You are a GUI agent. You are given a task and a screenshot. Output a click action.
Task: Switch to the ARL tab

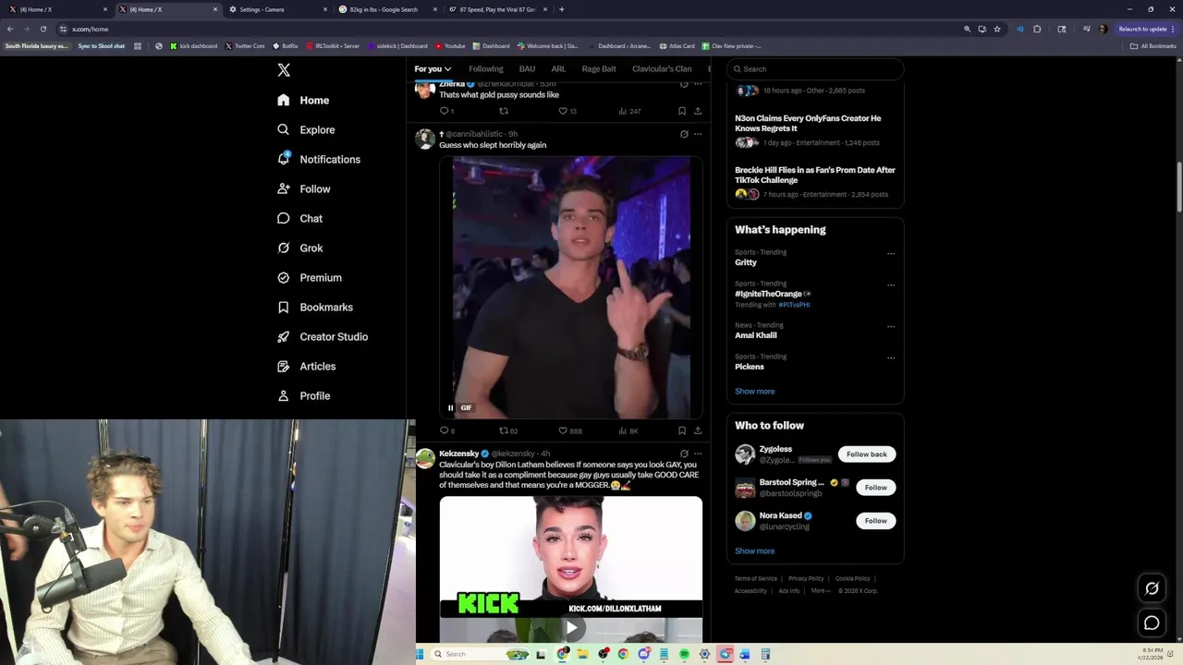point(558,69)
